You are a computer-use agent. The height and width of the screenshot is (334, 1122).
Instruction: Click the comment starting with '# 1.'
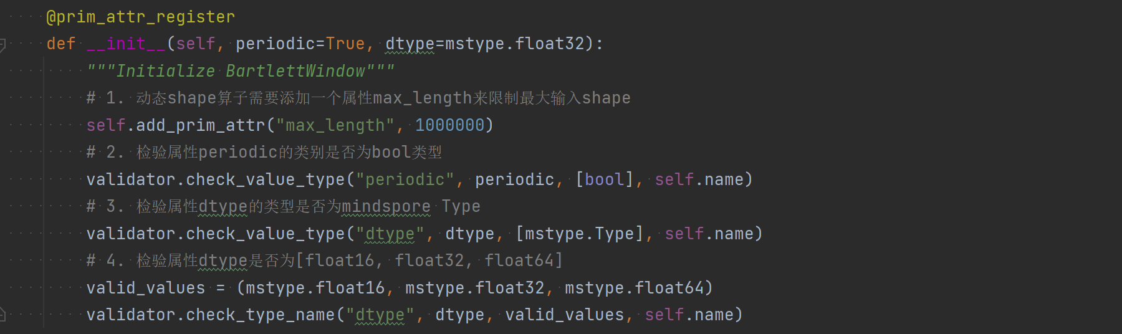tap(358, 98)
